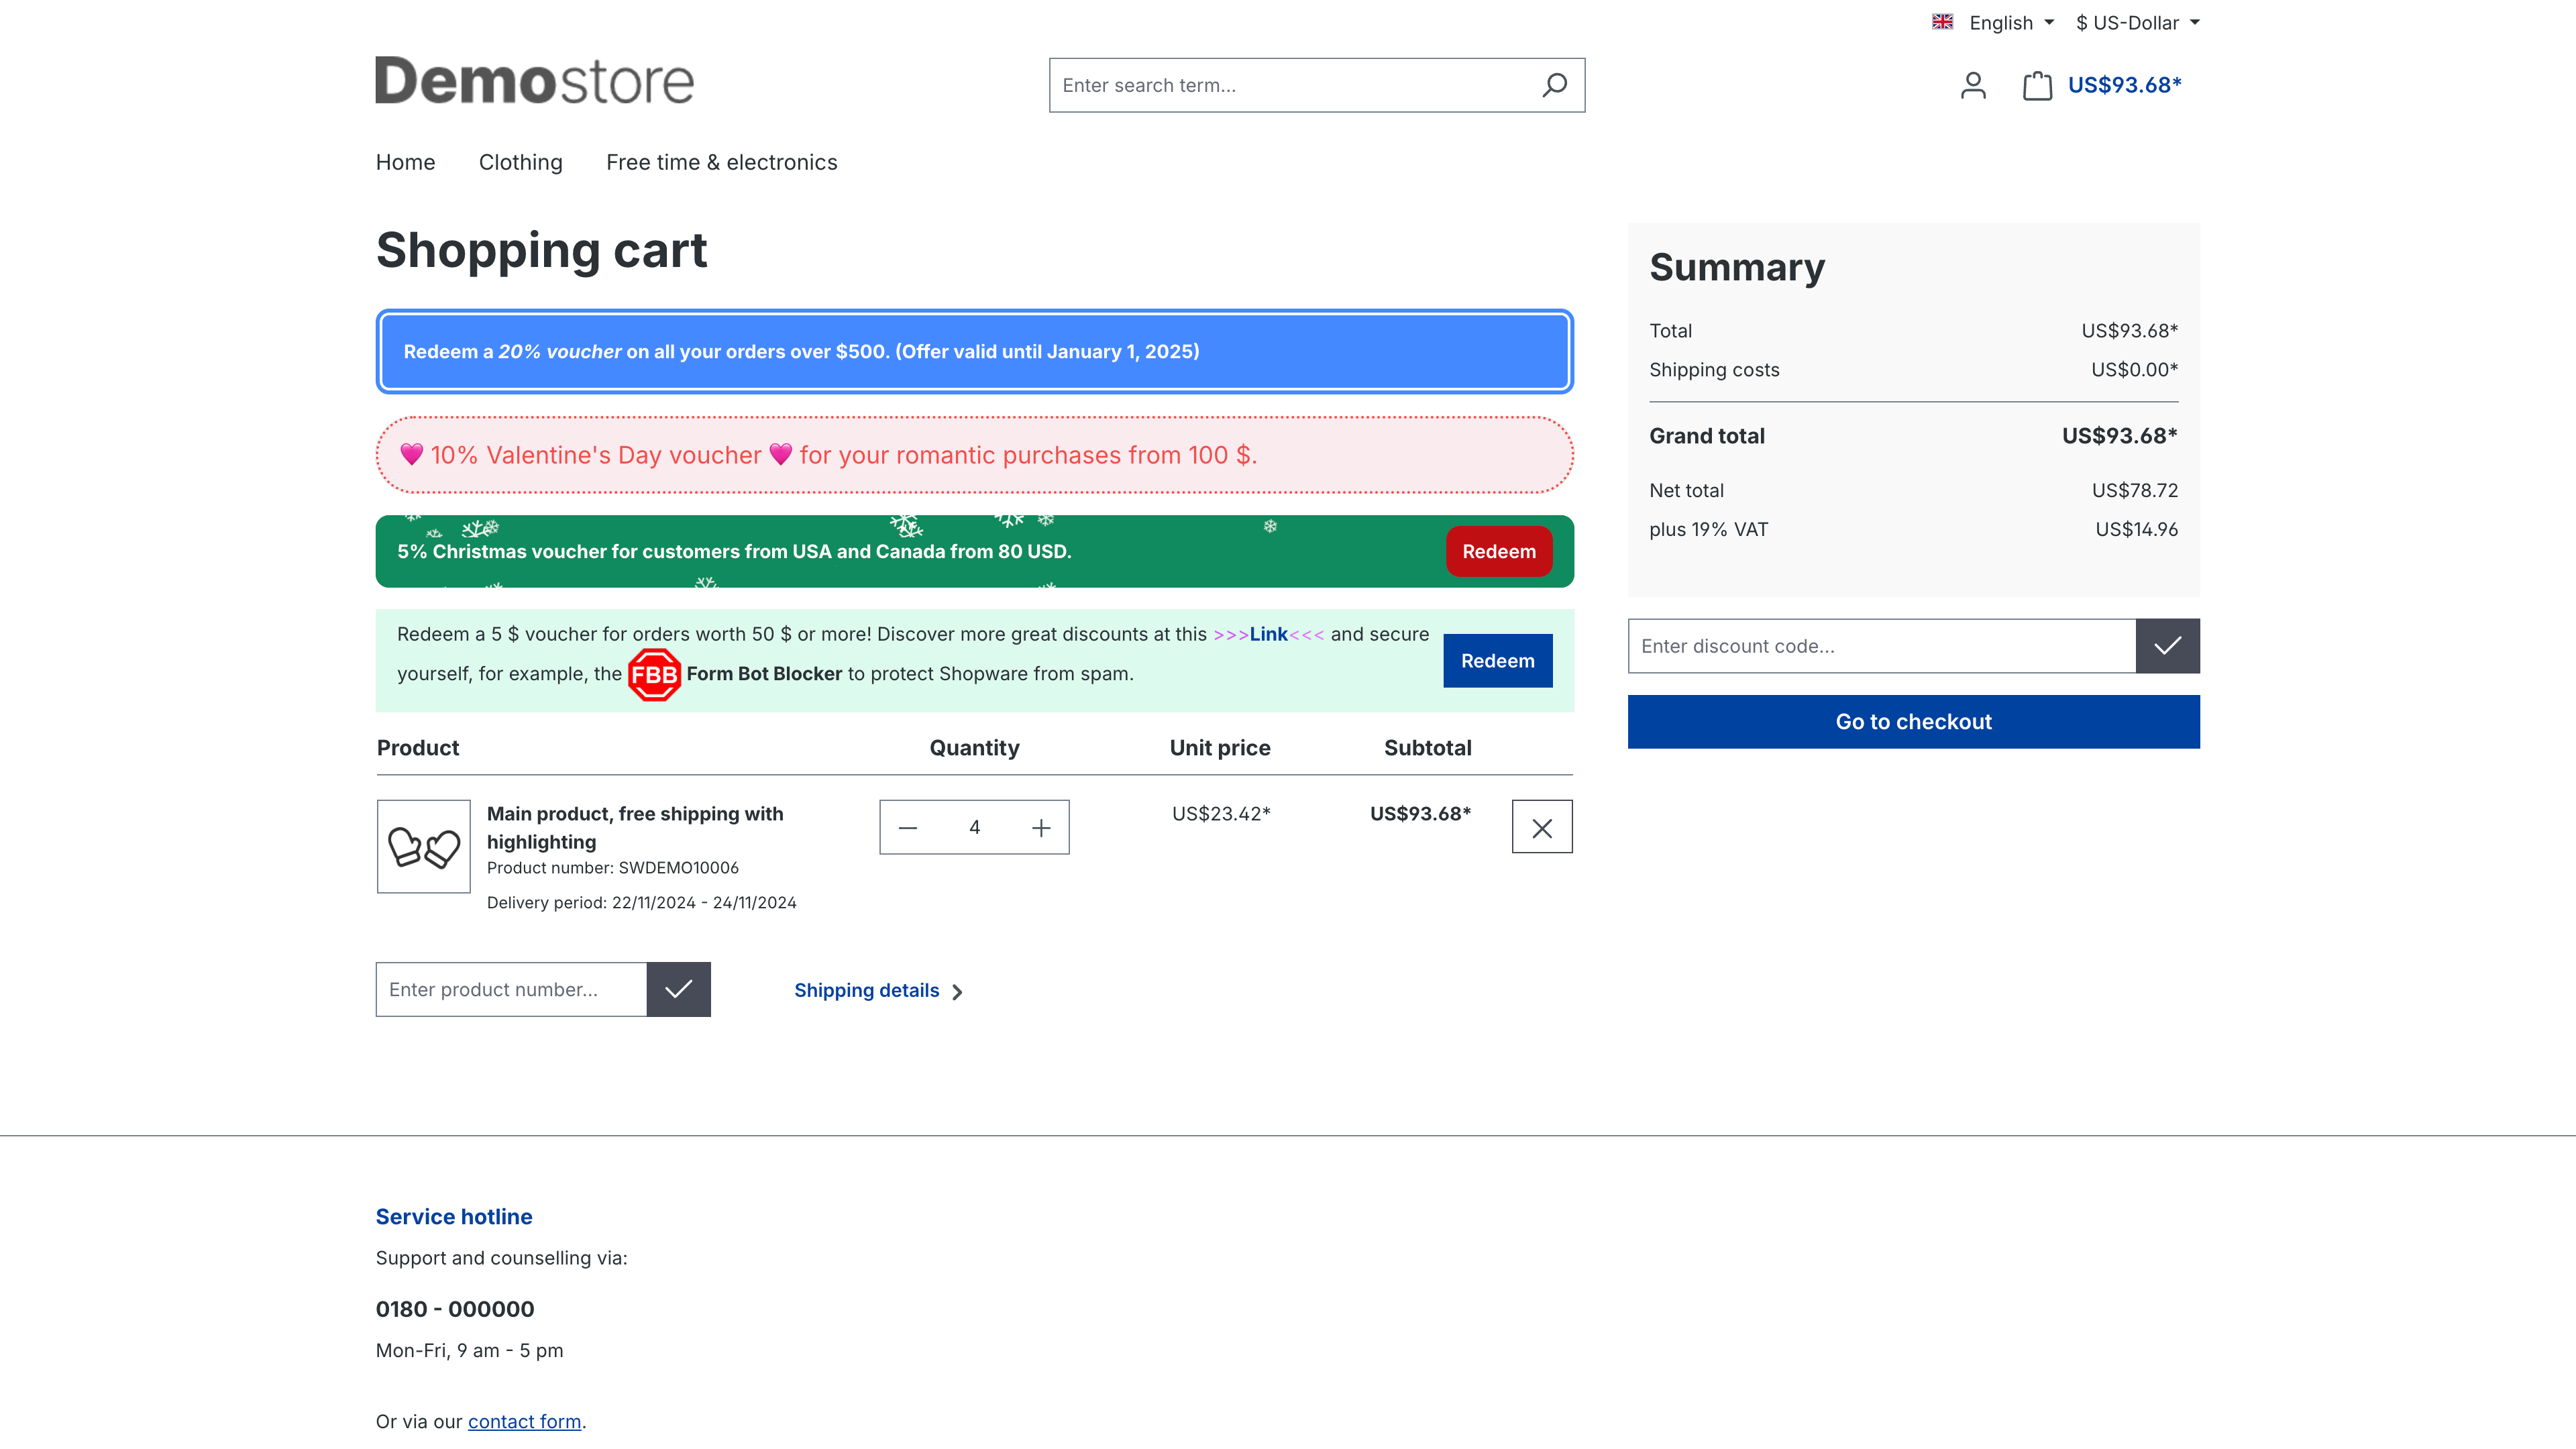The height and width of the screenshot is (1449, 2576).
Task: Click the FBB Form Bot Blocker logo
Action: click(654, 675)
